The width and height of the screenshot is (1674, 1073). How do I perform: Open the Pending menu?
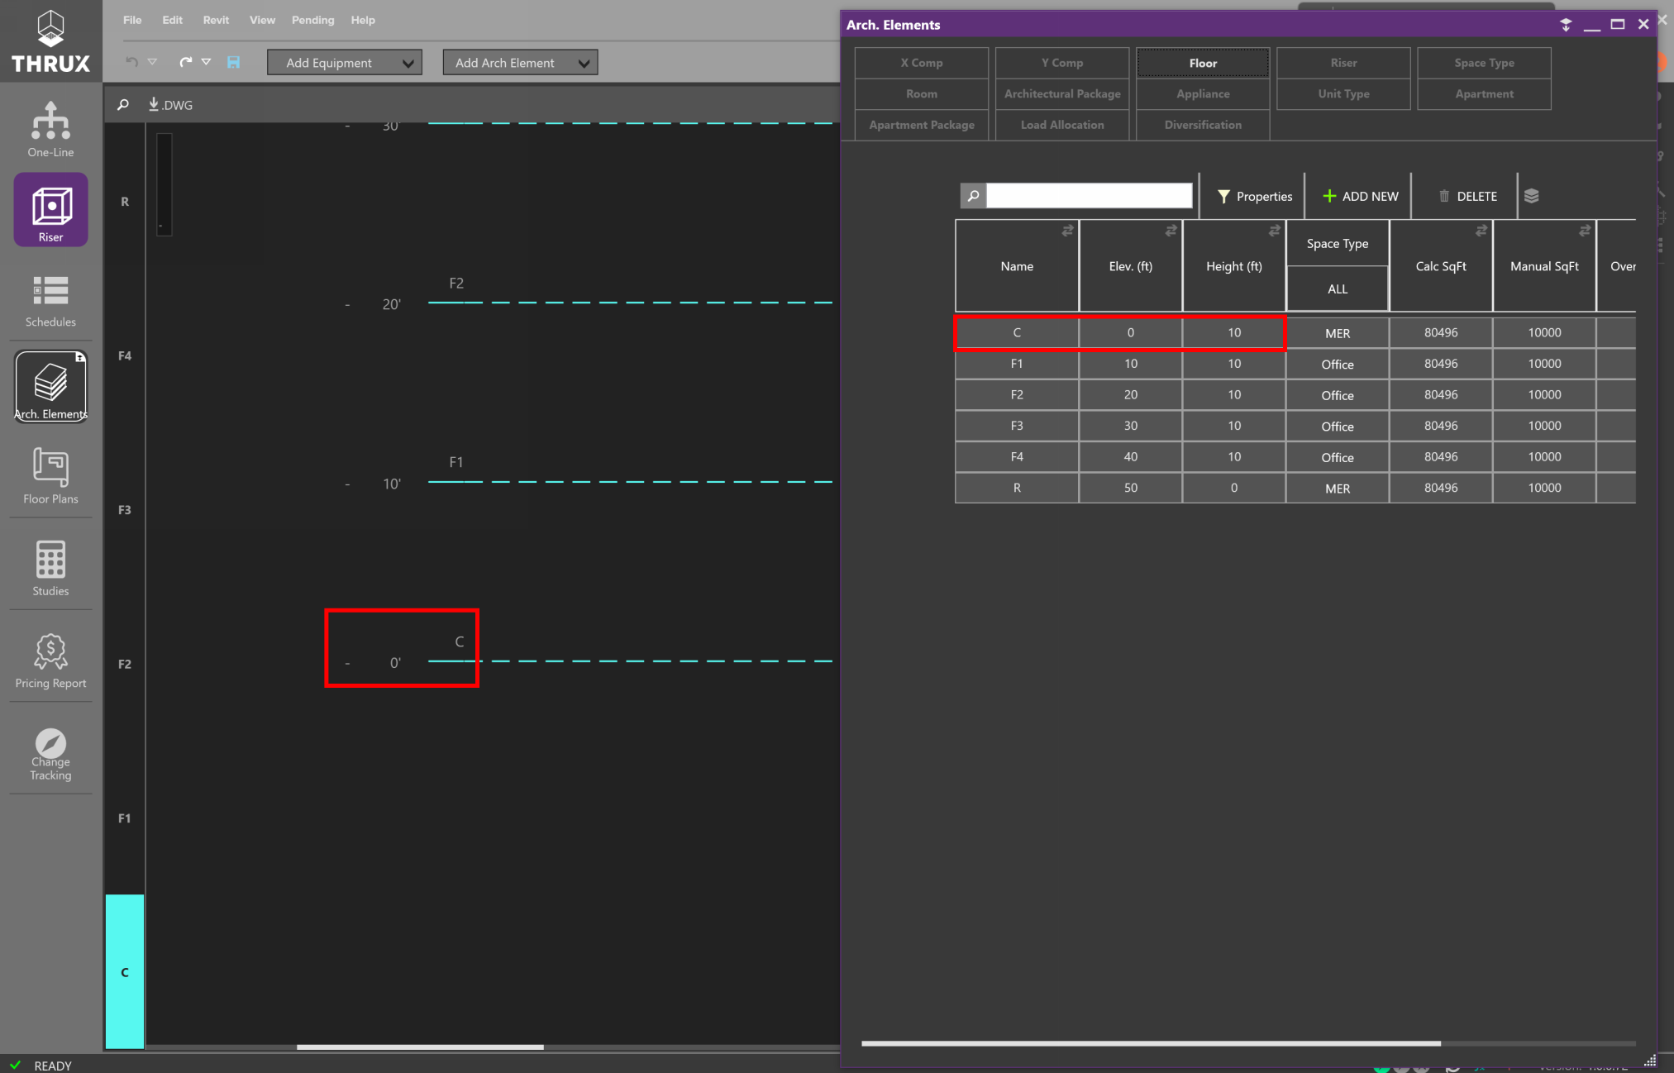(x=312, y=20)
